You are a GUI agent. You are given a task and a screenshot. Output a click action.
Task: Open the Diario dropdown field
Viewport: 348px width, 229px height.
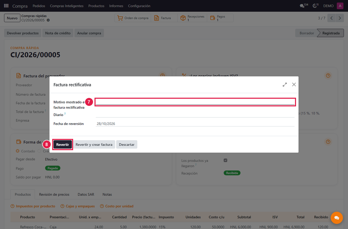click(x=195, y=115)
